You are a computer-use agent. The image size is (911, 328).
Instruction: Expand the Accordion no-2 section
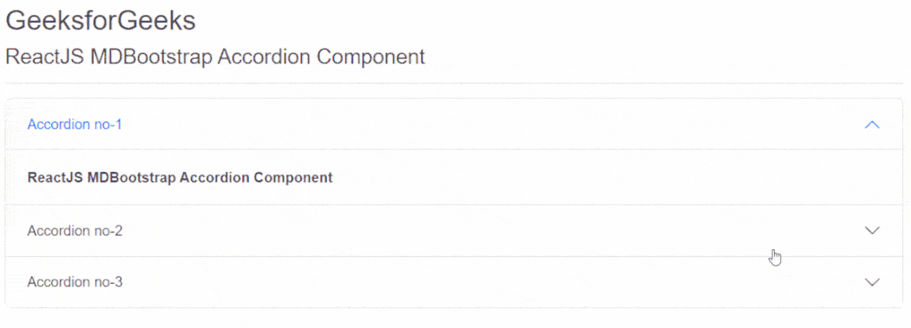(454, 231)
